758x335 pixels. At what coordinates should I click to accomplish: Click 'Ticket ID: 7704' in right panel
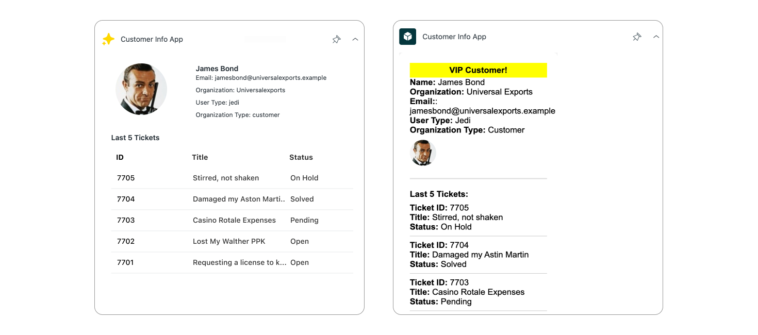(x=439, y=245)
